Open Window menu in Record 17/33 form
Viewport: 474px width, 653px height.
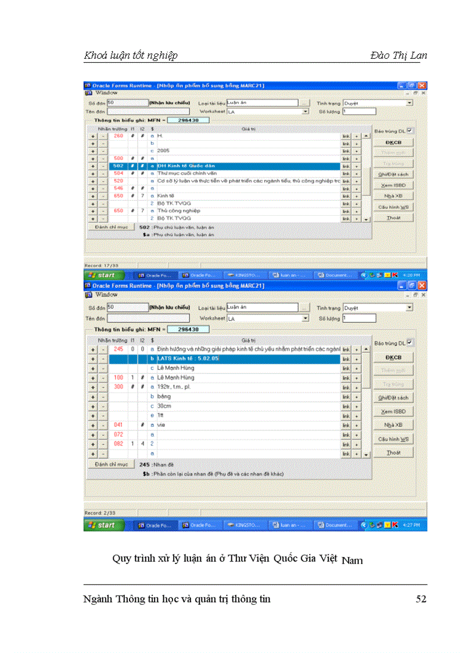point(106,92)
